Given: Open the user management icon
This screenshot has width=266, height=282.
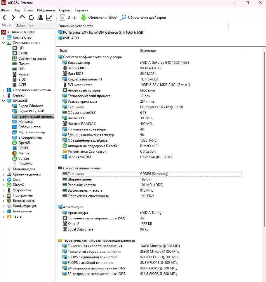Looking at the screenshot, I should 40,18.
